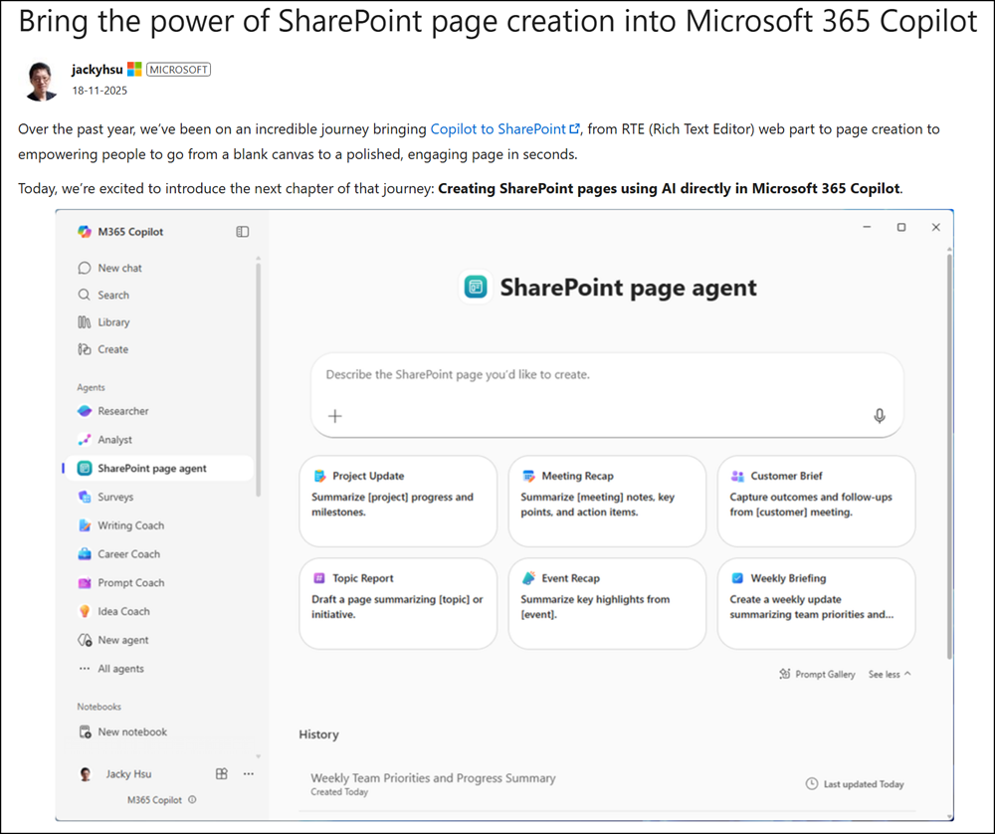This screenshot has width=995, height=834.
Task: Click the jackyhsu author name
Action: (98, 70)
